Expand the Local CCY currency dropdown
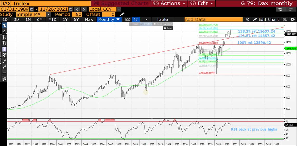 point(119,9)
